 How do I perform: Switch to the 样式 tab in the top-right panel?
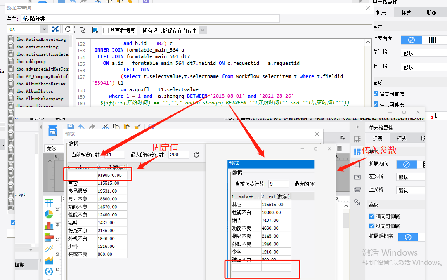coord(406,12)
